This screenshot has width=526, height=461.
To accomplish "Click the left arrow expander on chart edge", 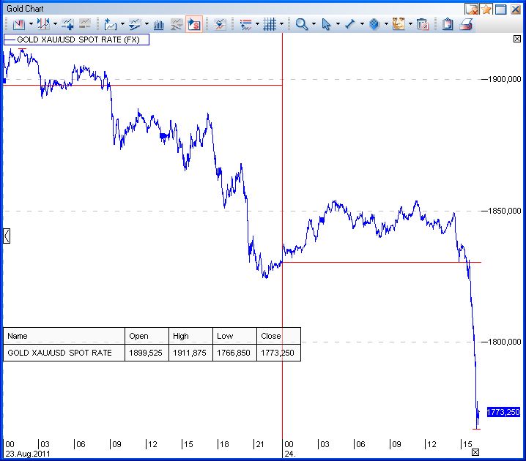I will [7, 236].
